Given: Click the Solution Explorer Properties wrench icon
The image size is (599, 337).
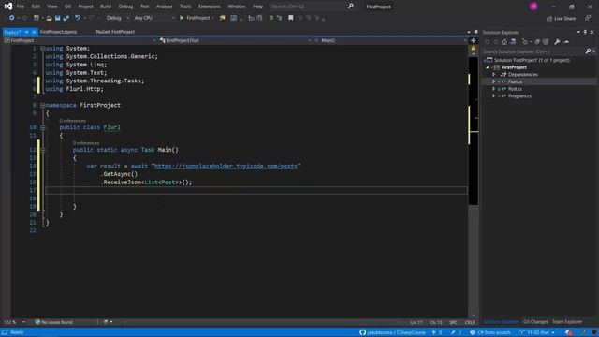Looking at the screenshot, I should pyautogui.click(x=557, y=42).
